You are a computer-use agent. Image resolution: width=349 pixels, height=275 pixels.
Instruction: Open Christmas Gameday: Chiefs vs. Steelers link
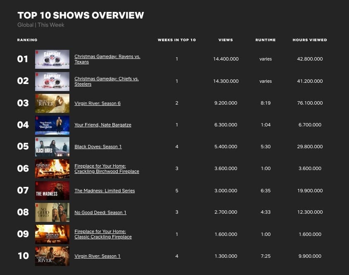pyautogui.click(x=107, y=82)
